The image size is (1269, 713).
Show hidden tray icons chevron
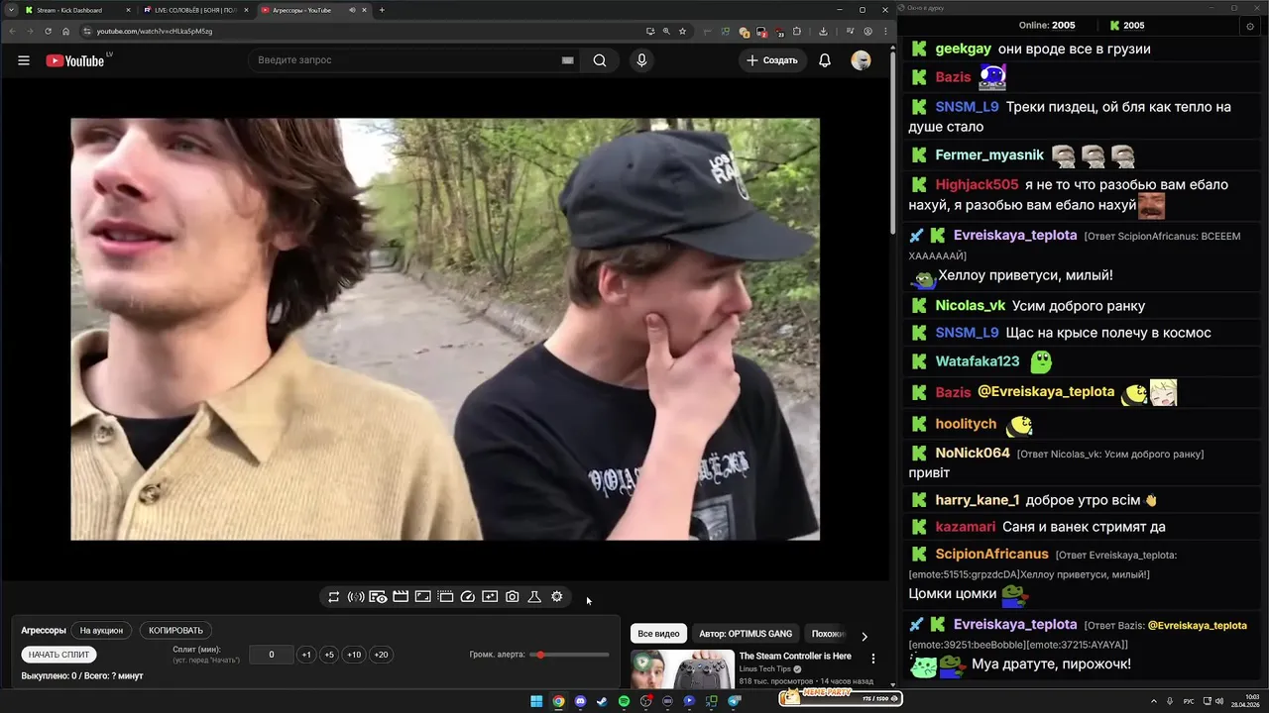point(1154,701)
